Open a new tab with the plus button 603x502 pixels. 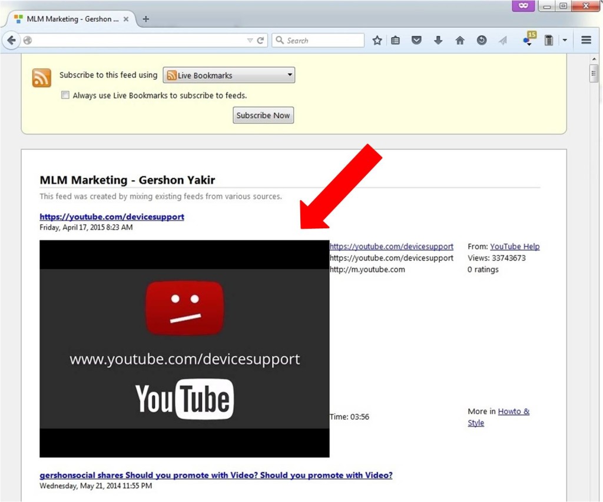146,19
